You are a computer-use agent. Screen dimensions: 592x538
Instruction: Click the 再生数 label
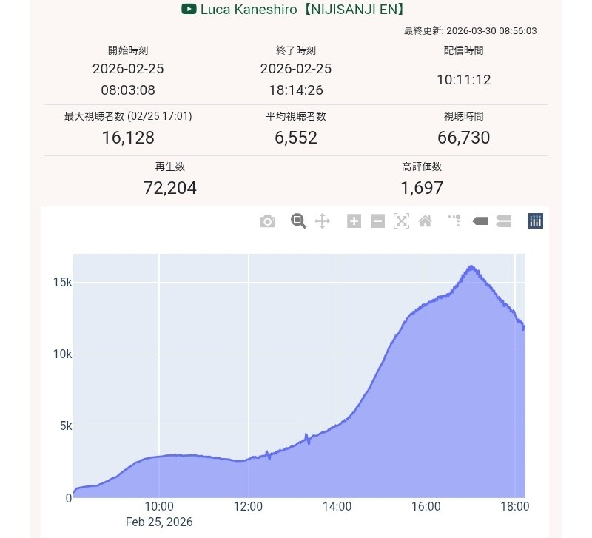[170, 167]
